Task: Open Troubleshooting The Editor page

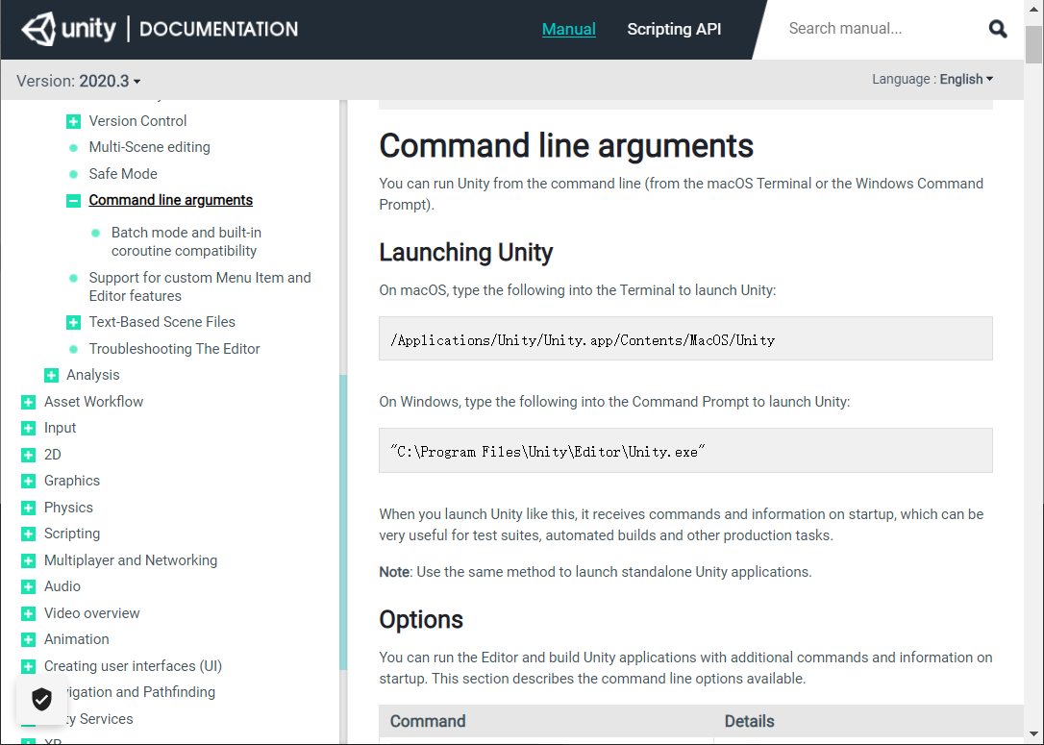Action: click(x=174, y=349)
